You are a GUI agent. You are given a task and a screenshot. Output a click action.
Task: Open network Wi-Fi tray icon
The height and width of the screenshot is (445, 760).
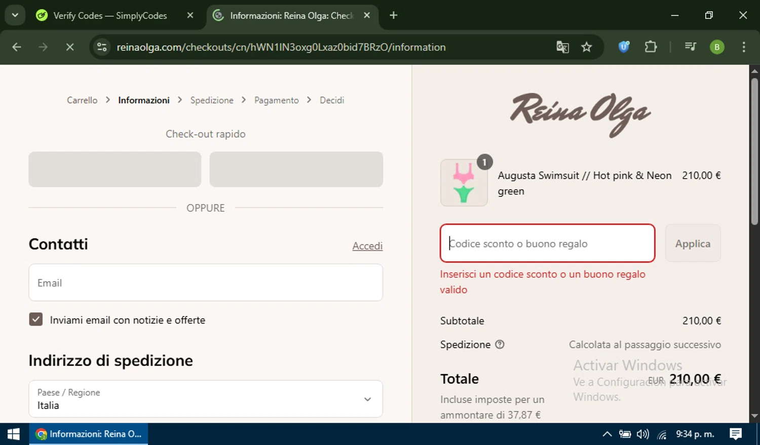[x=662, y=434]
